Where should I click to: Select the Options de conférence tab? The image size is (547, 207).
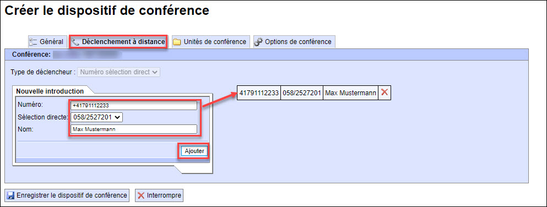pyautogui.click(x=294, y=42)
